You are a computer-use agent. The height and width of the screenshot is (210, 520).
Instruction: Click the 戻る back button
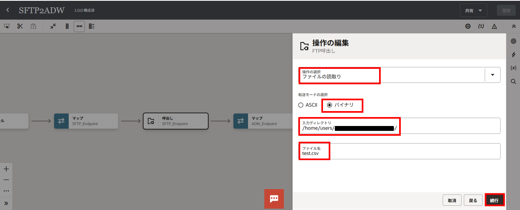coord(473,201)
